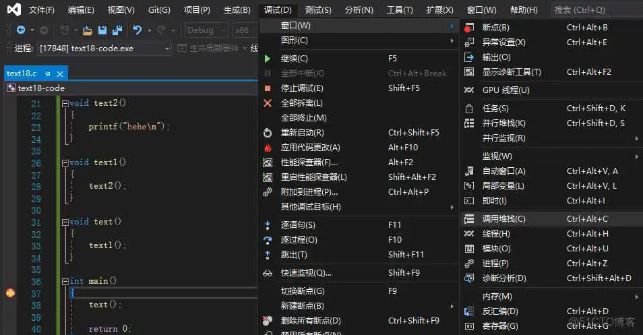Click the Exception Settings icon
Image resolution: width=643 pixels, height=335 pixels.
coord(468,42)
